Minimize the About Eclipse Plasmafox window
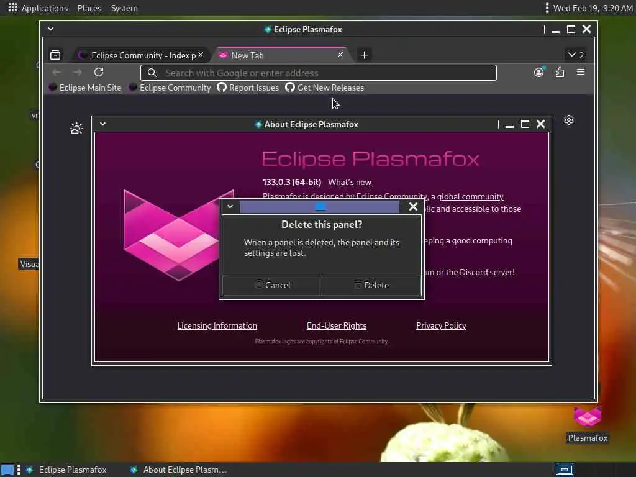This screenshot has height=477, width=636. tap(509, 124)
